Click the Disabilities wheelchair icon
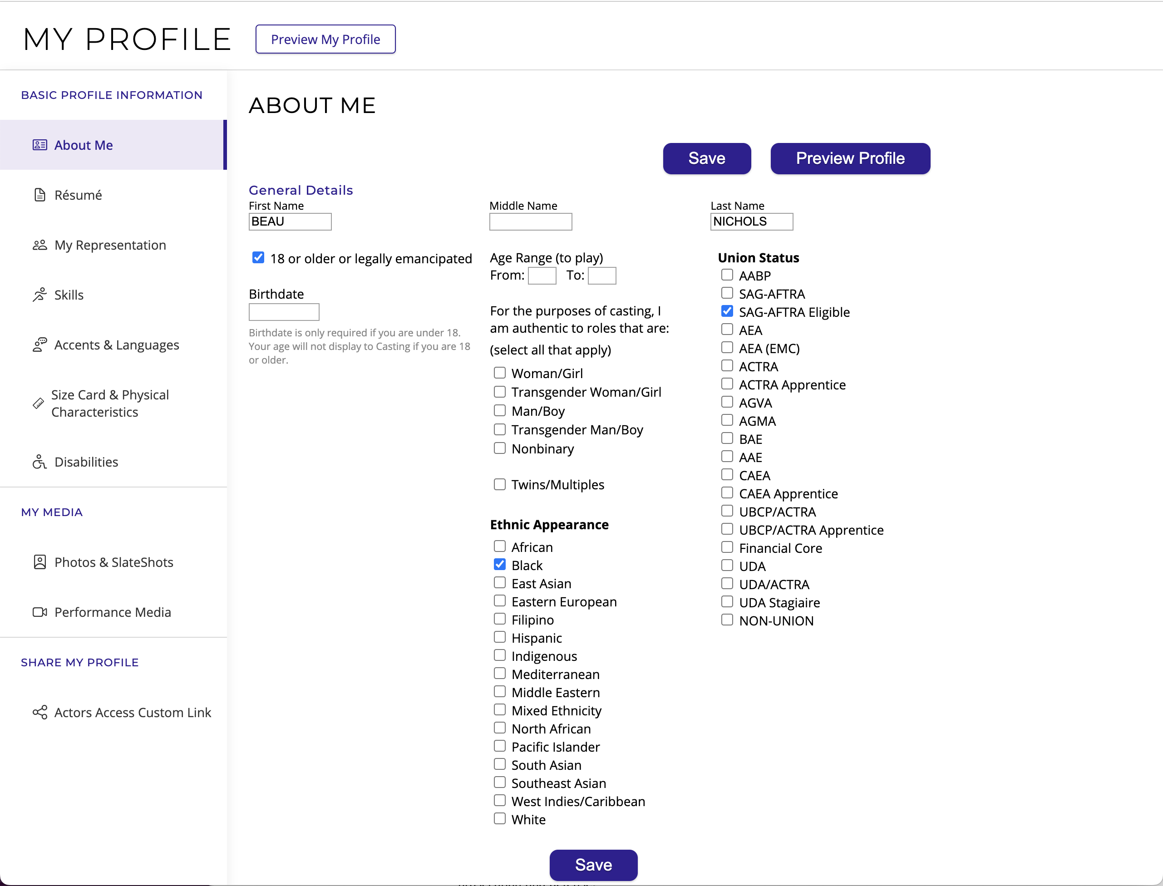The image size is (1163, 886). [39, 462]
